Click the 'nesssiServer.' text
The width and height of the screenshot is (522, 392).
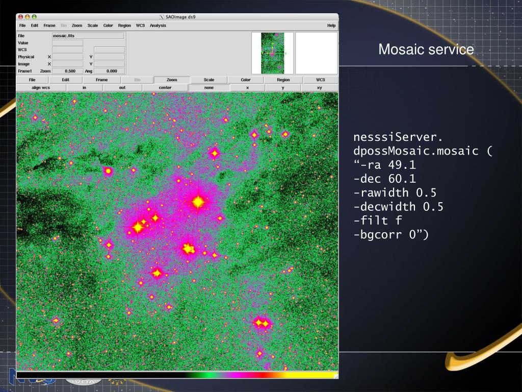click(x=398, y=137)
